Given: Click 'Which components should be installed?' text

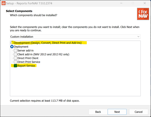Looking at the screenshot, I should click(x=34, y=15).
